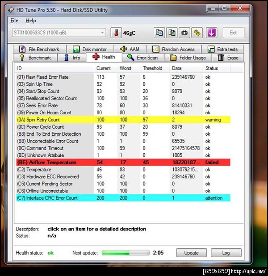Select the (BE) Airflow Temperature failed row
Screen dimensions: 268x276
point(123,162)
